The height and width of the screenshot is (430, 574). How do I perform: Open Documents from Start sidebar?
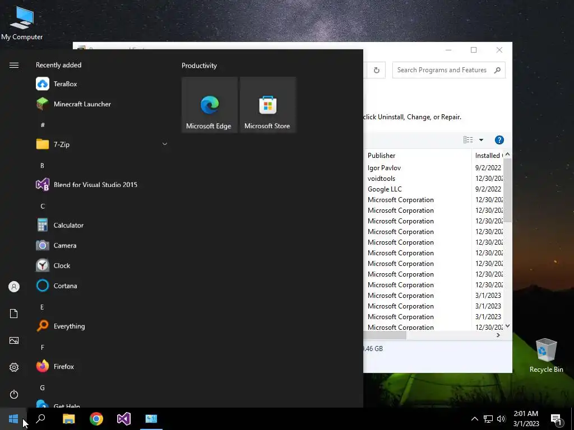pyautogui.click(x=14, y=314)
